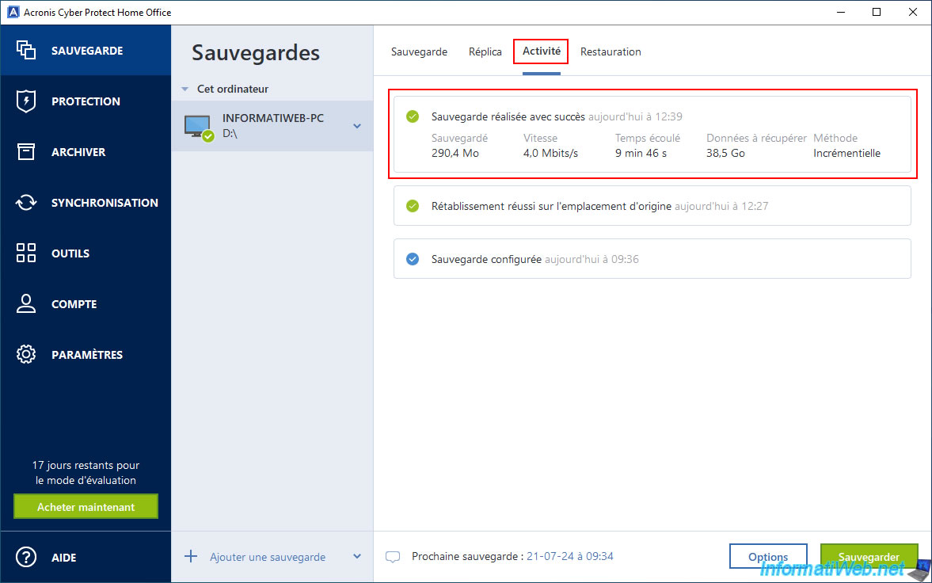Click the Acheter maintenant button
Viewport: 932px width, 583px height.
tap(86, 507)
